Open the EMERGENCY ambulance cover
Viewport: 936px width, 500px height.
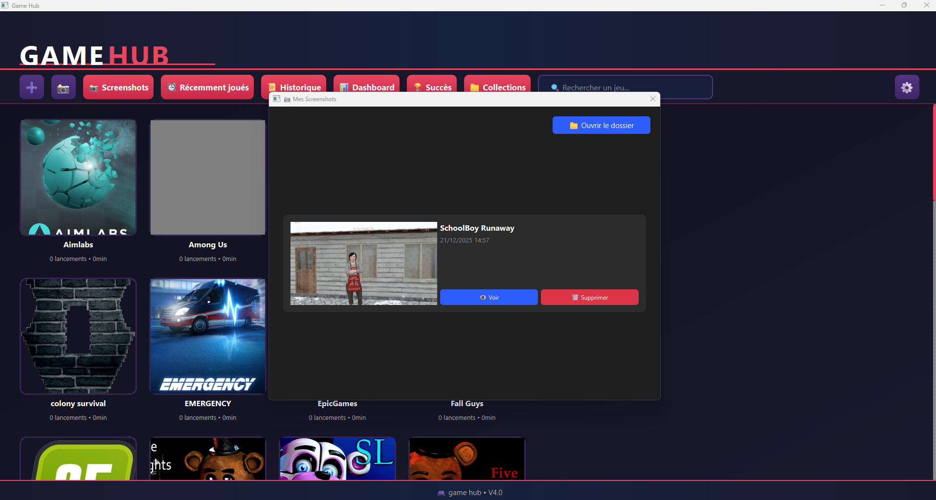coord(208,336)
